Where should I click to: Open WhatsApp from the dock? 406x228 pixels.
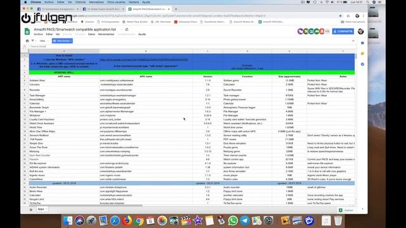pyautogui.click(x=233, y=220)
